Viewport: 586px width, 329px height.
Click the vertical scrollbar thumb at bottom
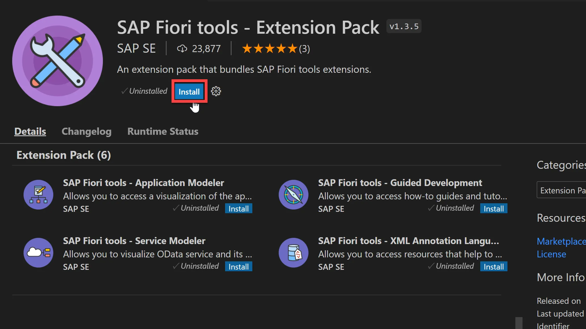click(x=519, y=323)
